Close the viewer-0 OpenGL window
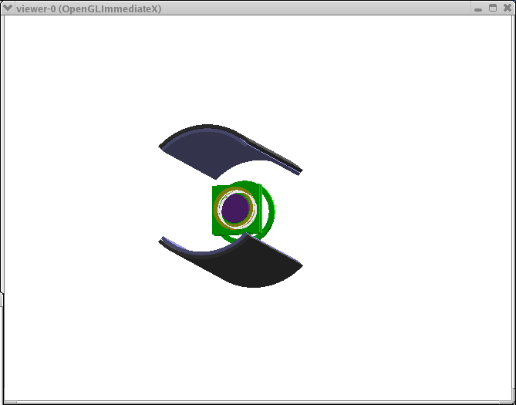 [x=507, y=8]
